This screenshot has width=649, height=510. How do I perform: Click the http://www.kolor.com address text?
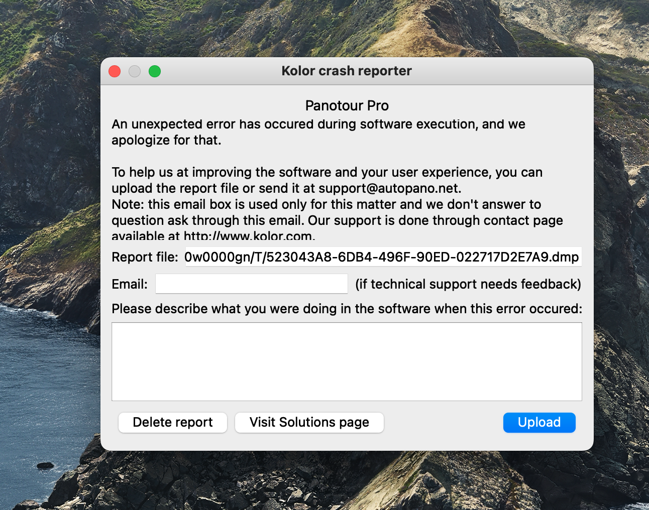point(249,236)
